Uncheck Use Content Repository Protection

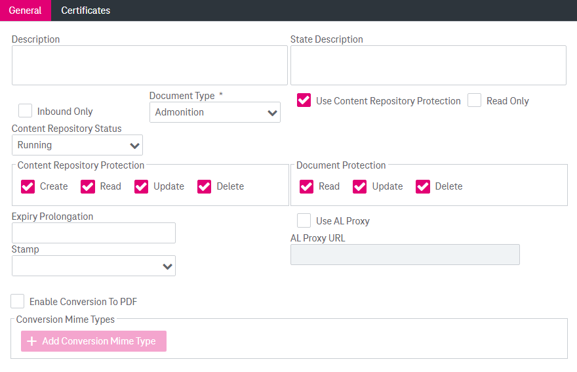pos(304,100)
